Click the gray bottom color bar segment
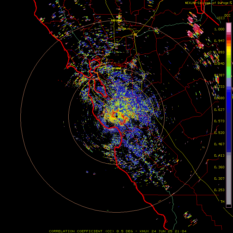This screenshot has height=233, width=233. click(229, 180)
